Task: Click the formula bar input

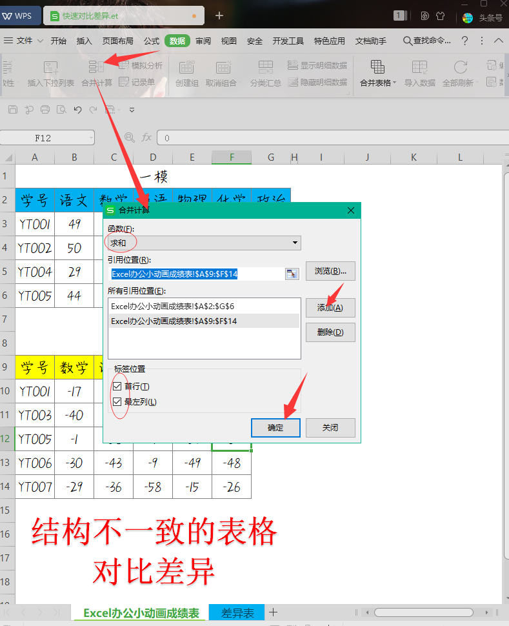Action: pyautogui.click(x=333, y=137)
